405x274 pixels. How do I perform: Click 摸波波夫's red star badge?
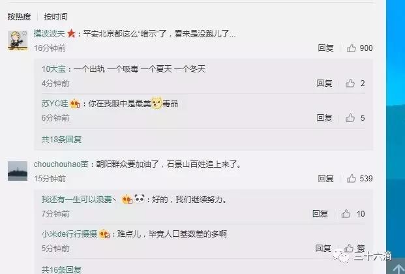pos(71,34)
